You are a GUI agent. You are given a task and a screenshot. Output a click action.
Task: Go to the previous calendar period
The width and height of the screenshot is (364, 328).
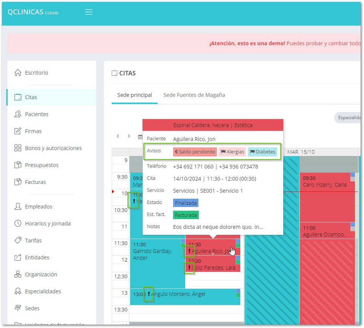(118, 136)
